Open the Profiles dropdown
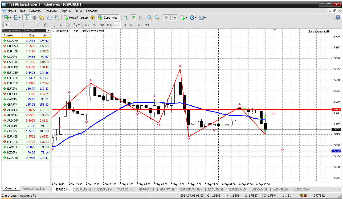Viewport: 343px width, 199px height. tap(17, 18)
